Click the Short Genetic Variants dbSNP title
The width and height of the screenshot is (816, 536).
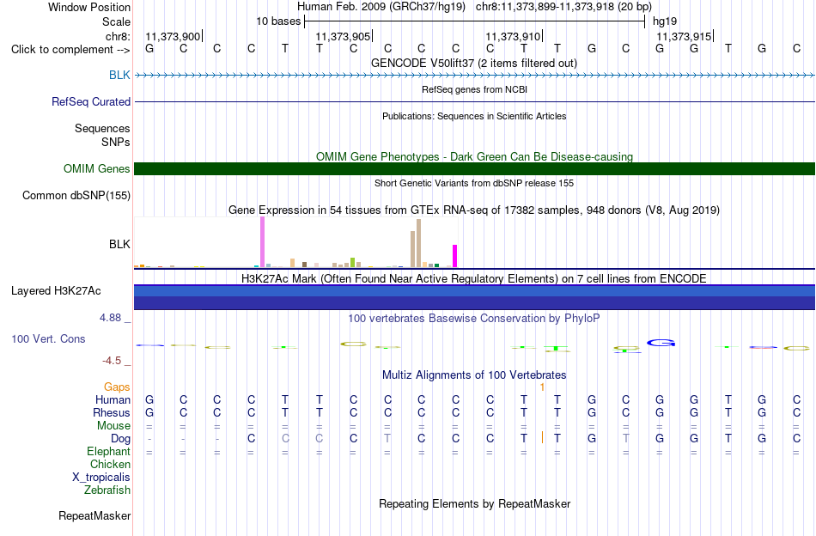click(474, 183)
